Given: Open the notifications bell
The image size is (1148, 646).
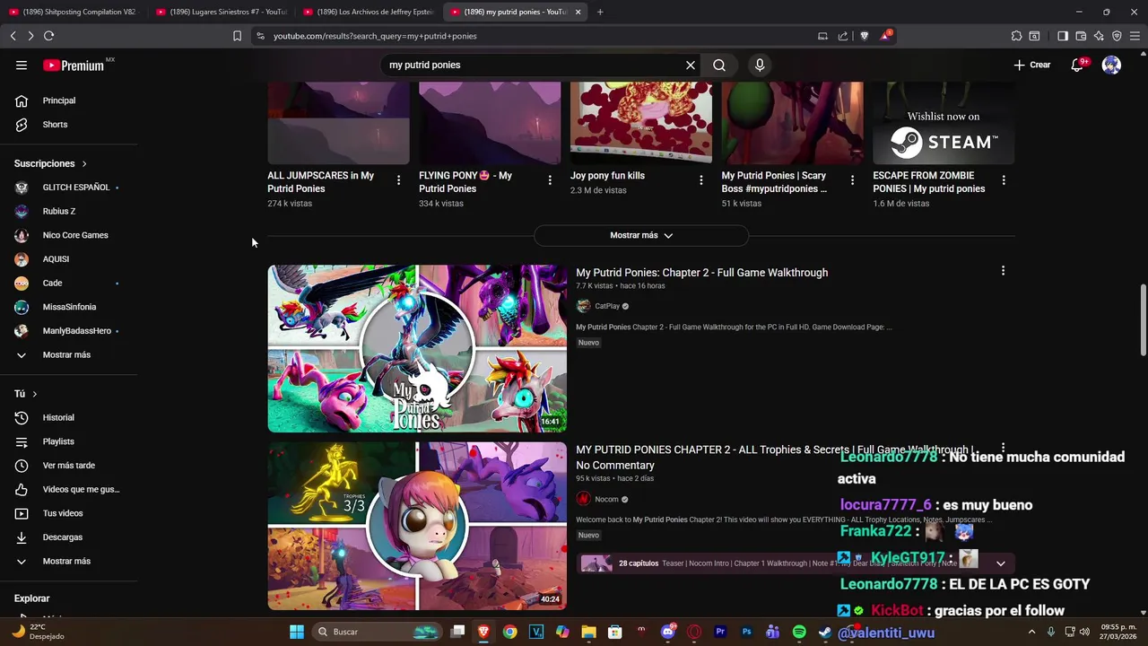Looking at the screenshot, I should tap(1078, 65).
